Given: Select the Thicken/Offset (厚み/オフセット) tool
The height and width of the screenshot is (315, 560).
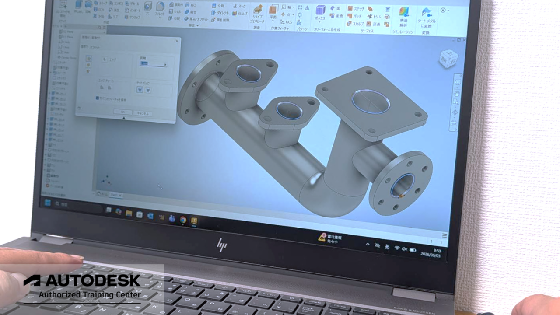Looking at the screenshot, I should (x=196, y=19).
